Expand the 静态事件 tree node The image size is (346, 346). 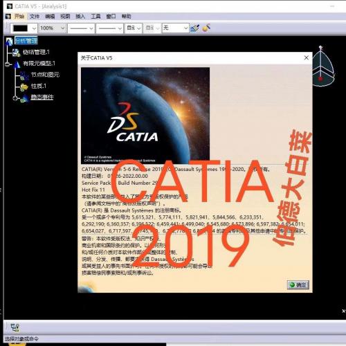tap(15, 98)
